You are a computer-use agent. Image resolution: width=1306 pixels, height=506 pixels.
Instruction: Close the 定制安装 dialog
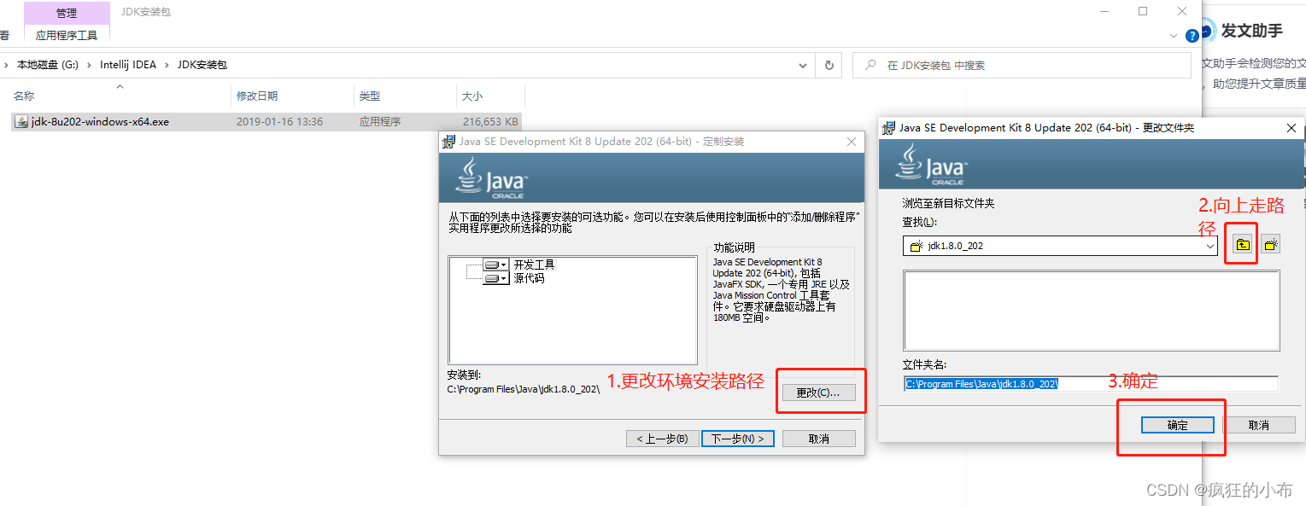852,142
